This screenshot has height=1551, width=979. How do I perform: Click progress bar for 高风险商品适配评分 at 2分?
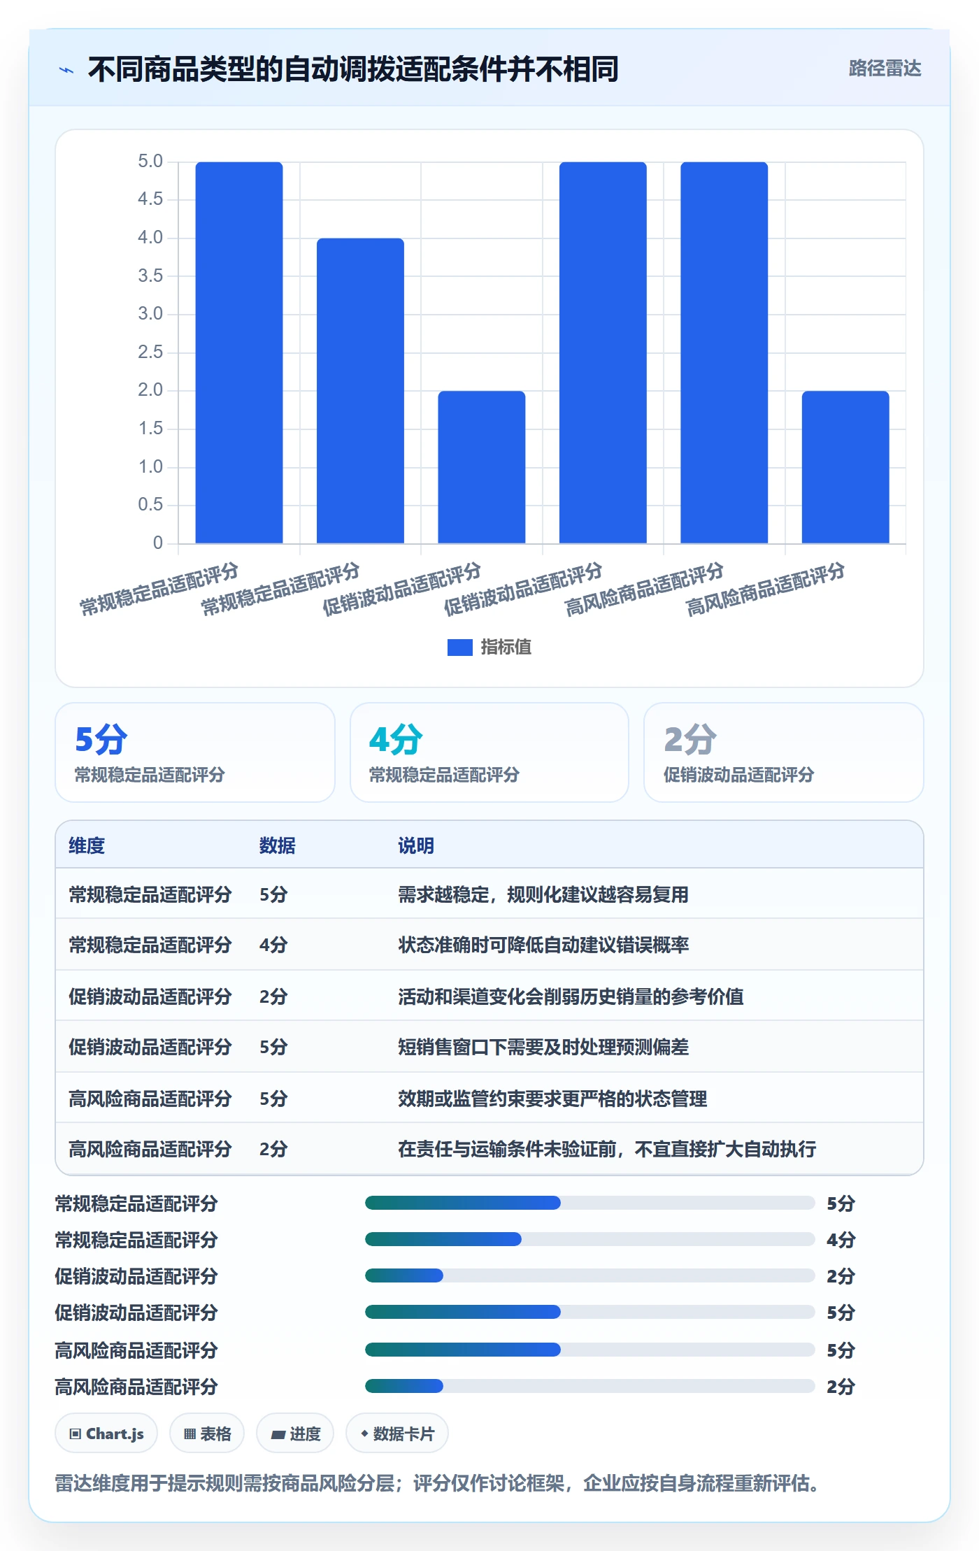[589, 1386]
